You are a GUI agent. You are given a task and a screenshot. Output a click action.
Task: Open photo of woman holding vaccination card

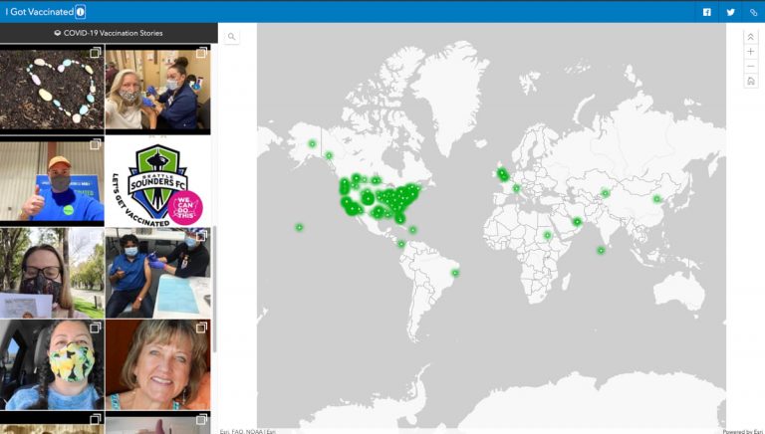tap(52, 273)
